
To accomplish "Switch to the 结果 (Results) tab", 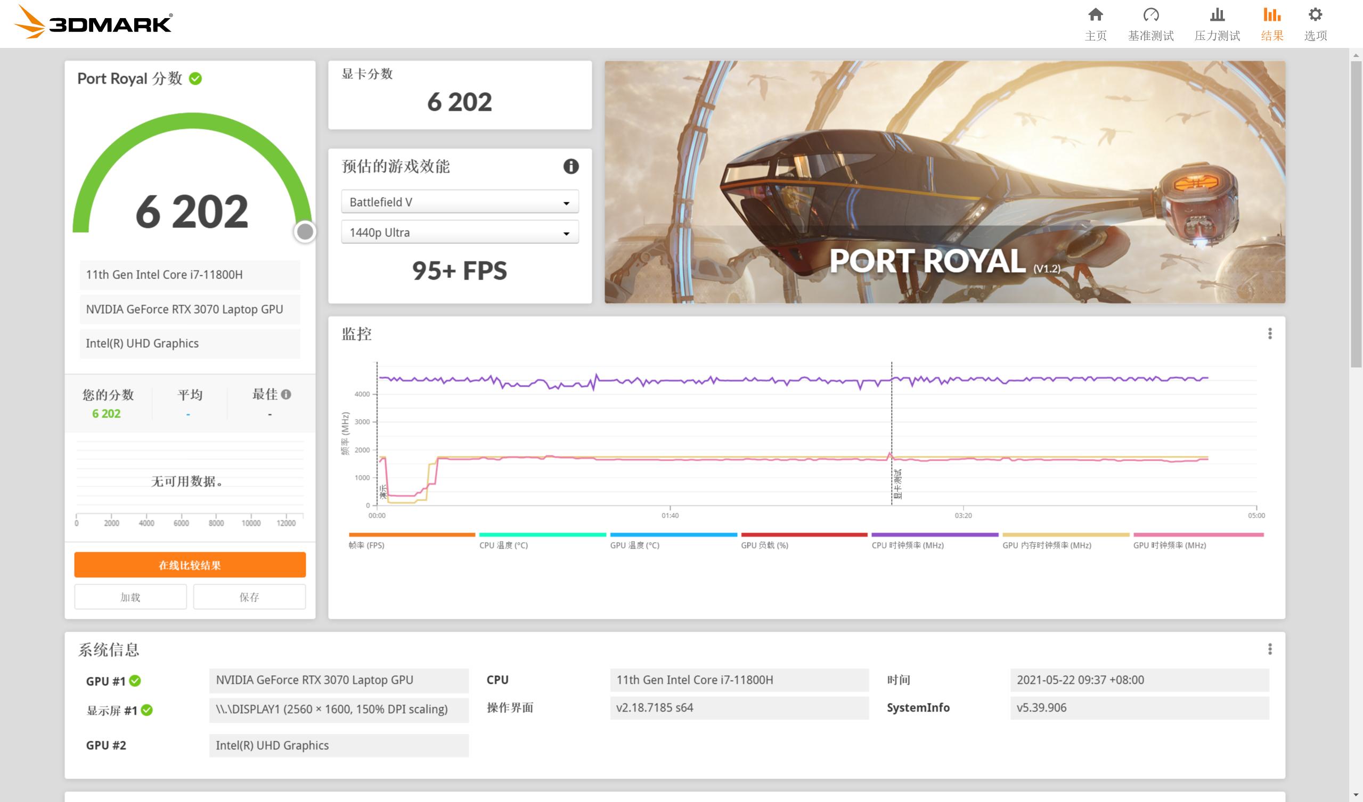I will tap(1271, 24).
